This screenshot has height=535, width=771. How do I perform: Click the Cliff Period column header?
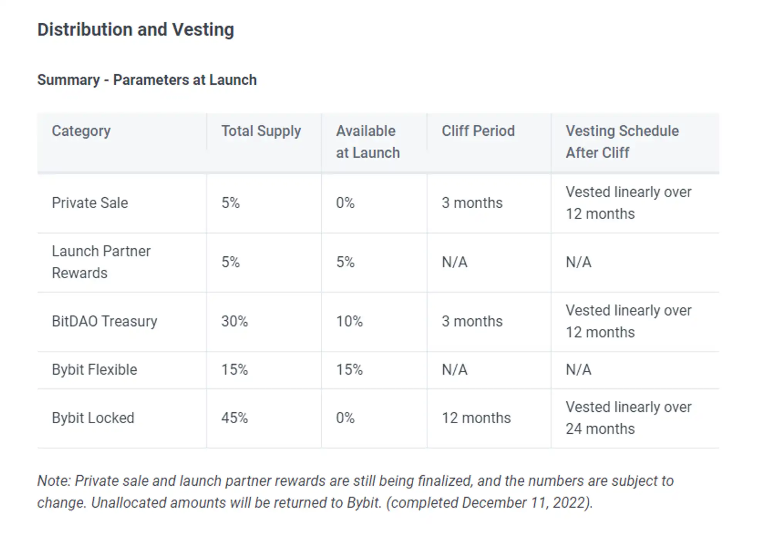coord(478,131)
